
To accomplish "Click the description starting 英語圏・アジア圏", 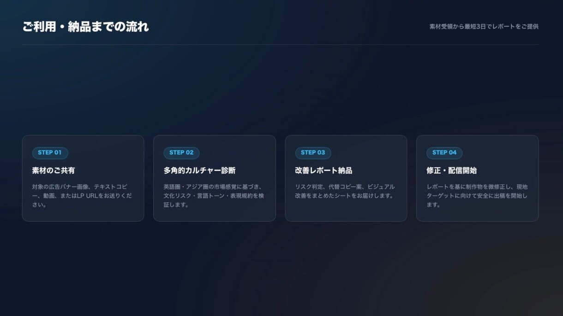I will click(214, 196).
